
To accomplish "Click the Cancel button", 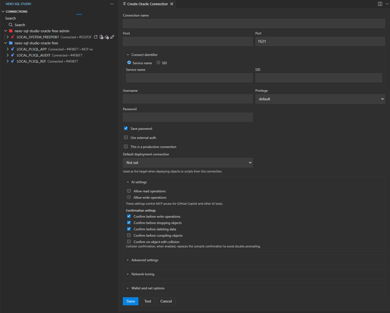I will pyautogui.click(x=166, y=301).
